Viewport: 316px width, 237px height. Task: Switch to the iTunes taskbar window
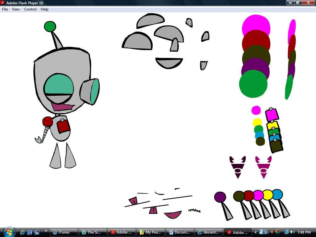[64, 232]
